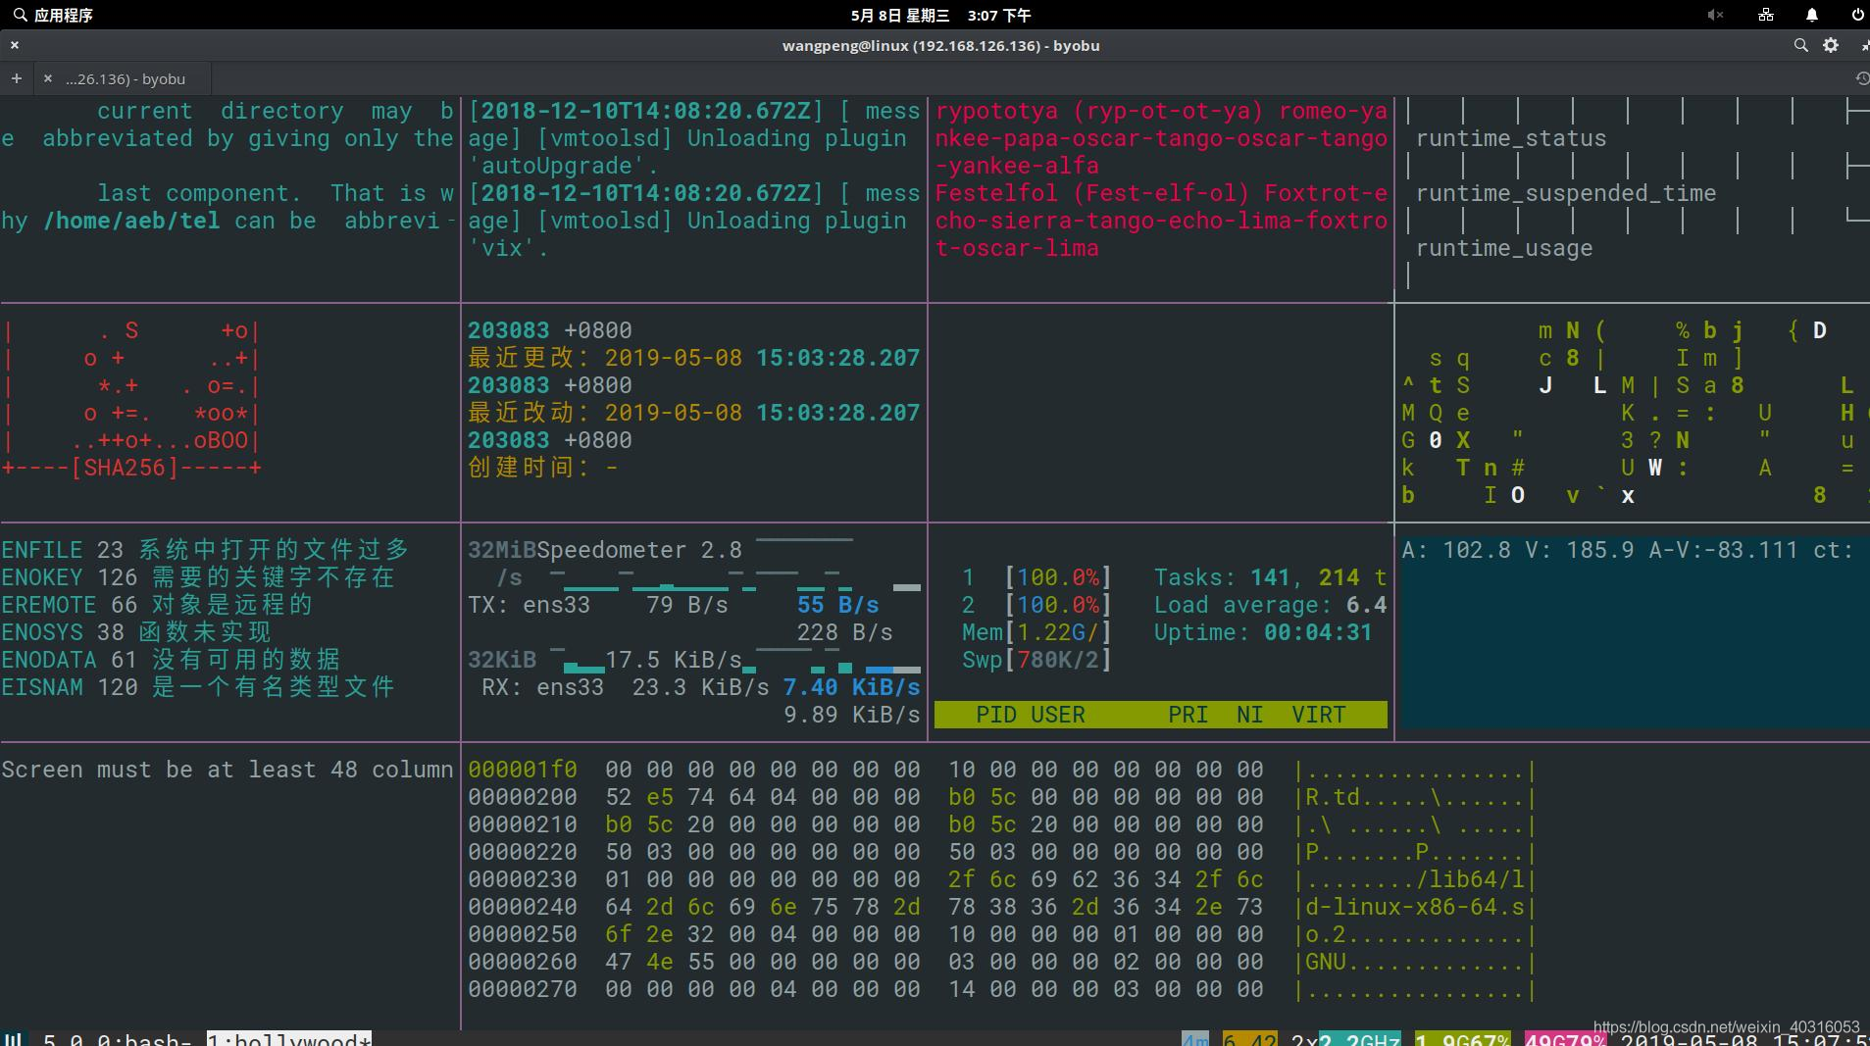Click hexdump offset '00000240'
Screen dimensions: 1870x1046
523,907
